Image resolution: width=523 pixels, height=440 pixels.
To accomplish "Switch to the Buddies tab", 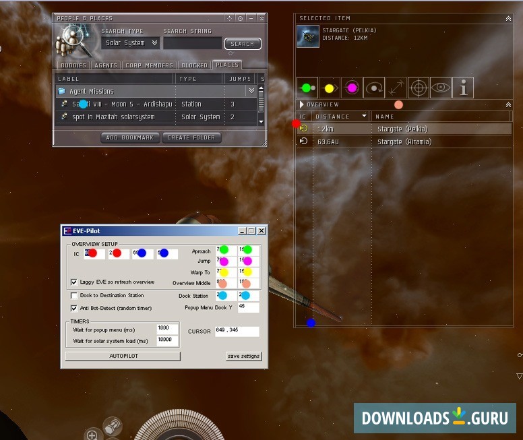I will click(x=73, y=65).
